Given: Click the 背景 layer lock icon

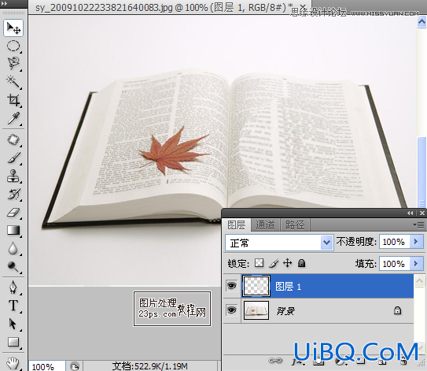Looking at the screenshot, I should click(x=397, y=310).
